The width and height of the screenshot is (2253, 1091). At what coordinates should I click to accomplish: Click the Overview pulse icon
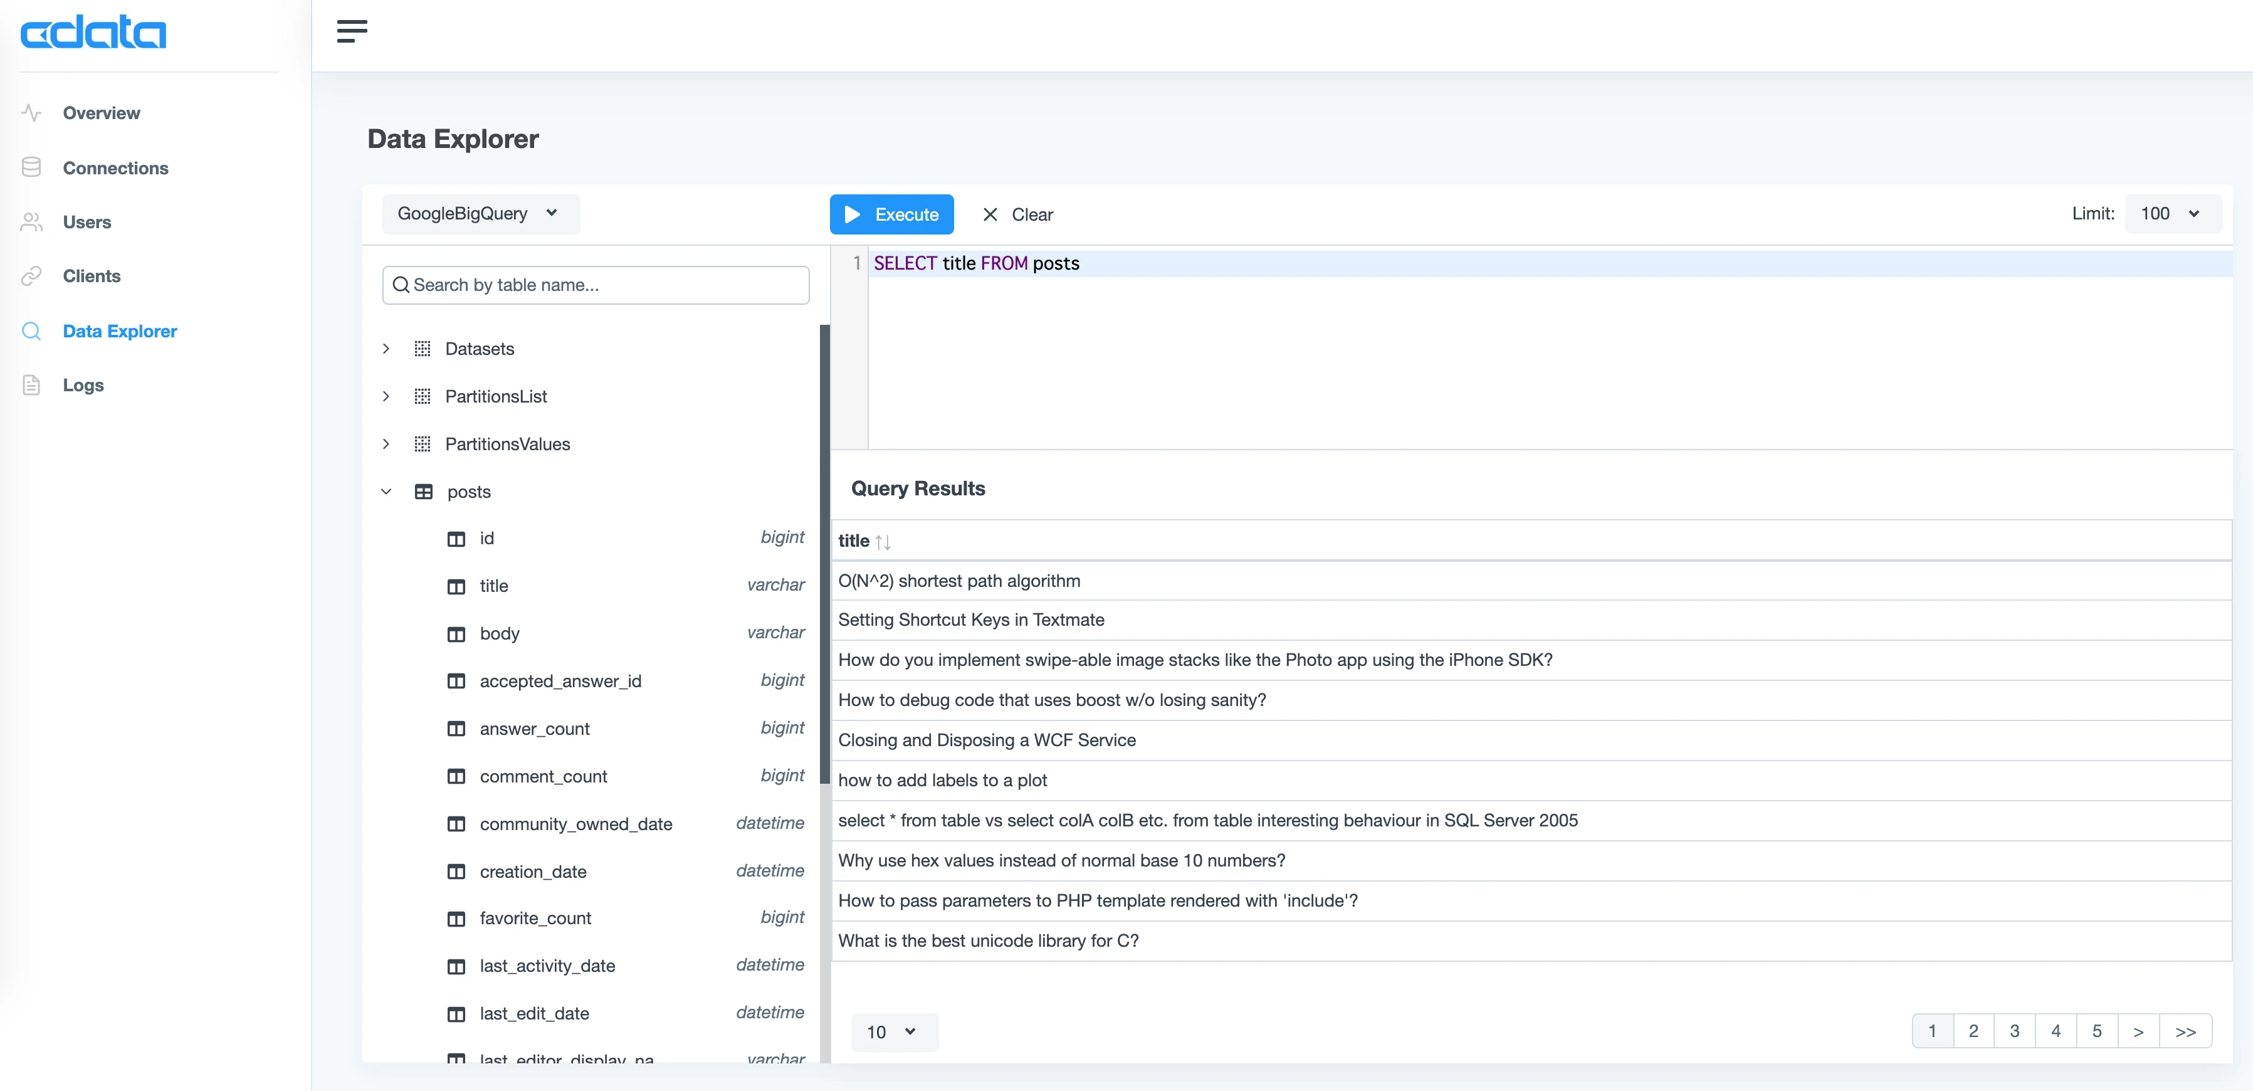pos(31,113)
